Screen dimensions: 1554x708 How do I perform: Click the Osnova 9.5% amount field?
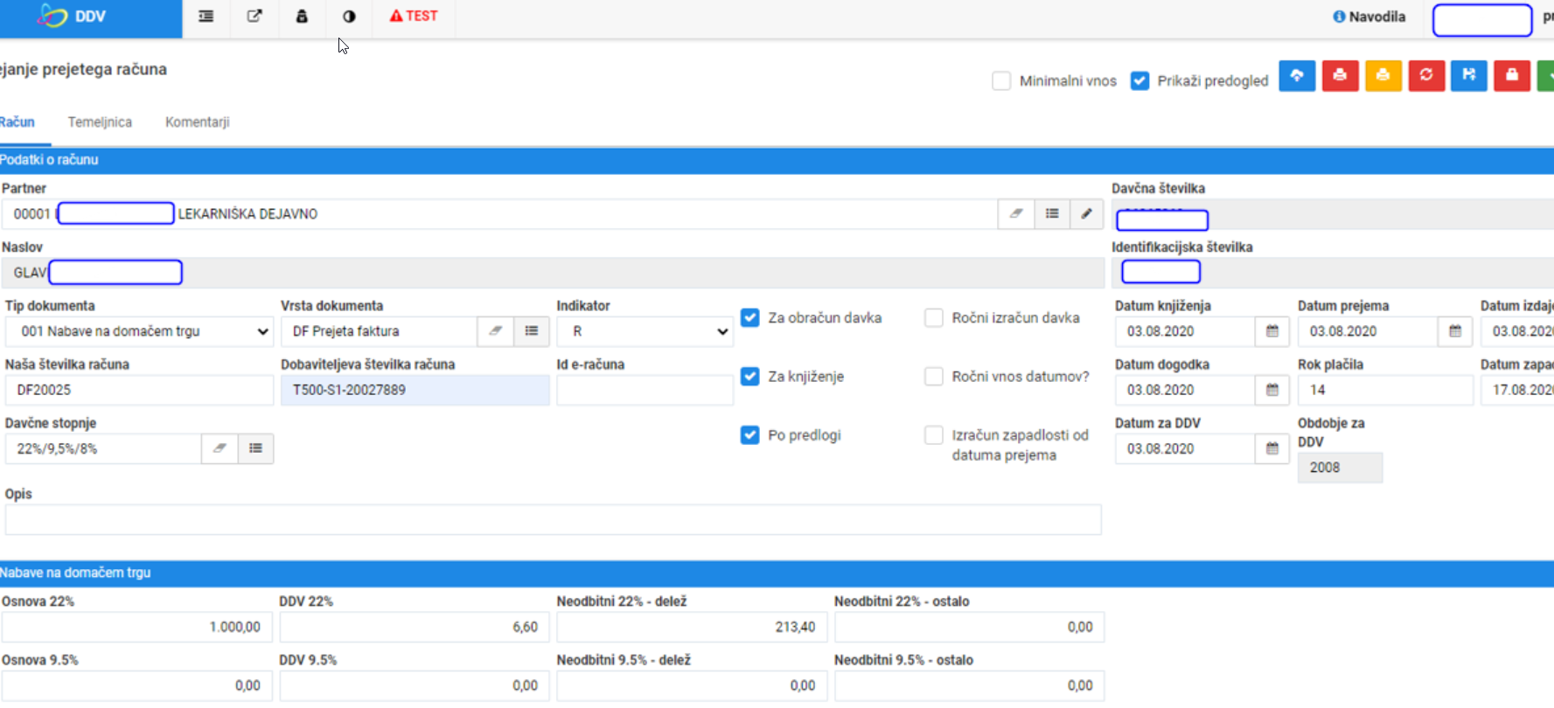point(137,685)
